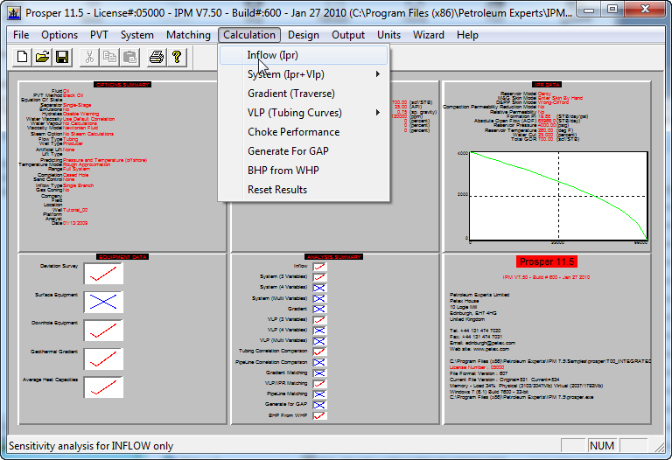Click the Save floppy disk icon
The height and width of the screenshot is (460, 672).
coord(62,57)
